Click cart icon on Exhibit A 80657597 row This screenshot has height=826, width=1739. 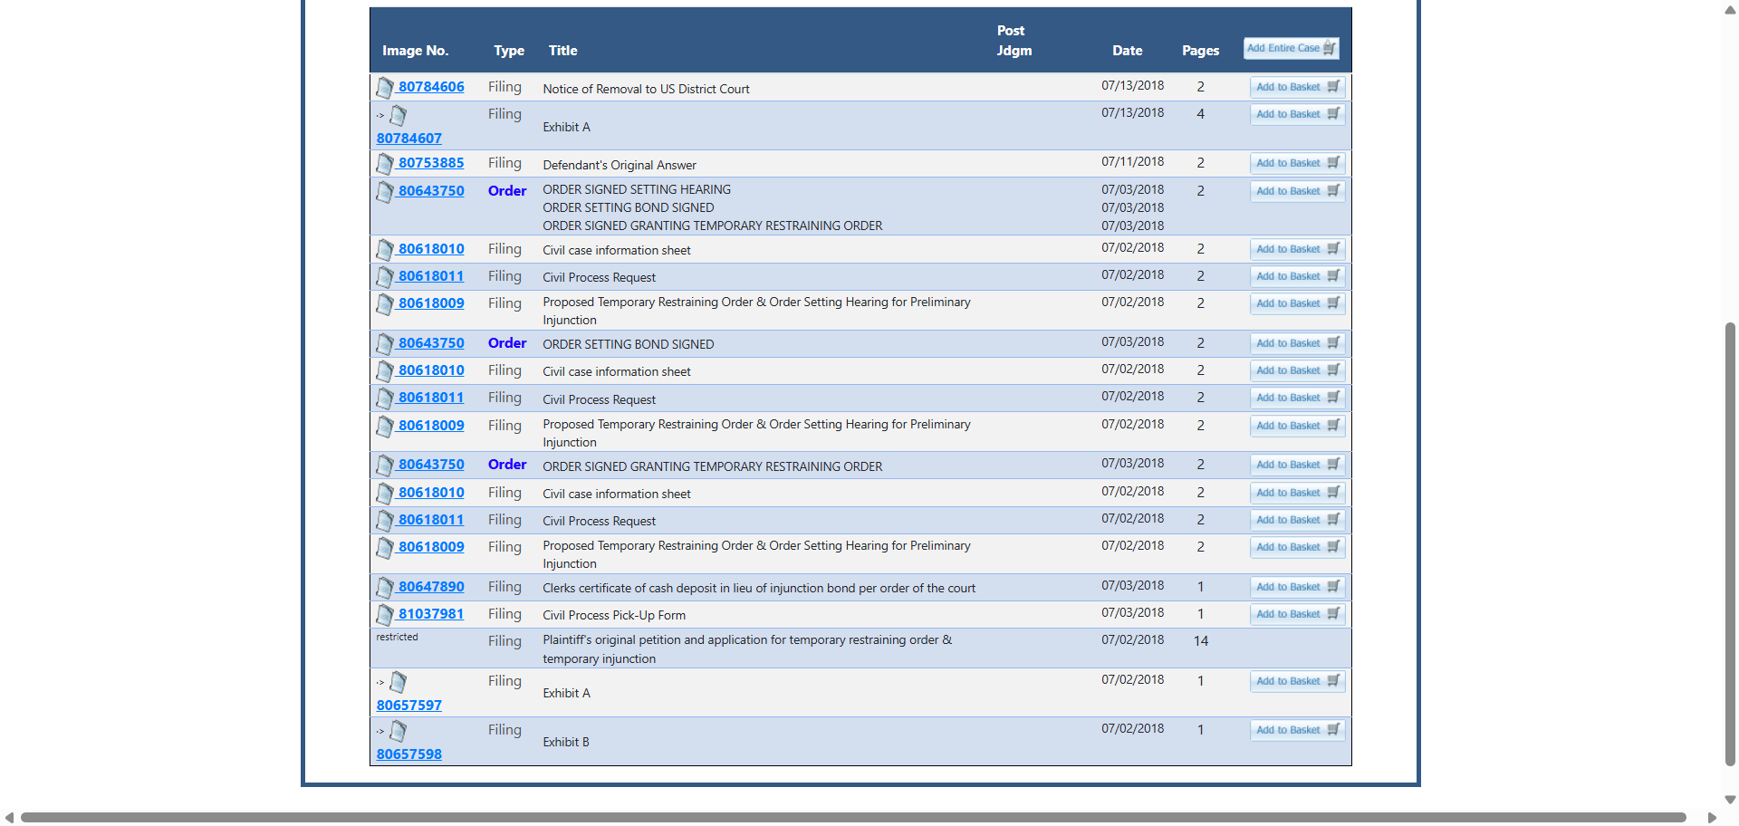[x=1333, y=680]
